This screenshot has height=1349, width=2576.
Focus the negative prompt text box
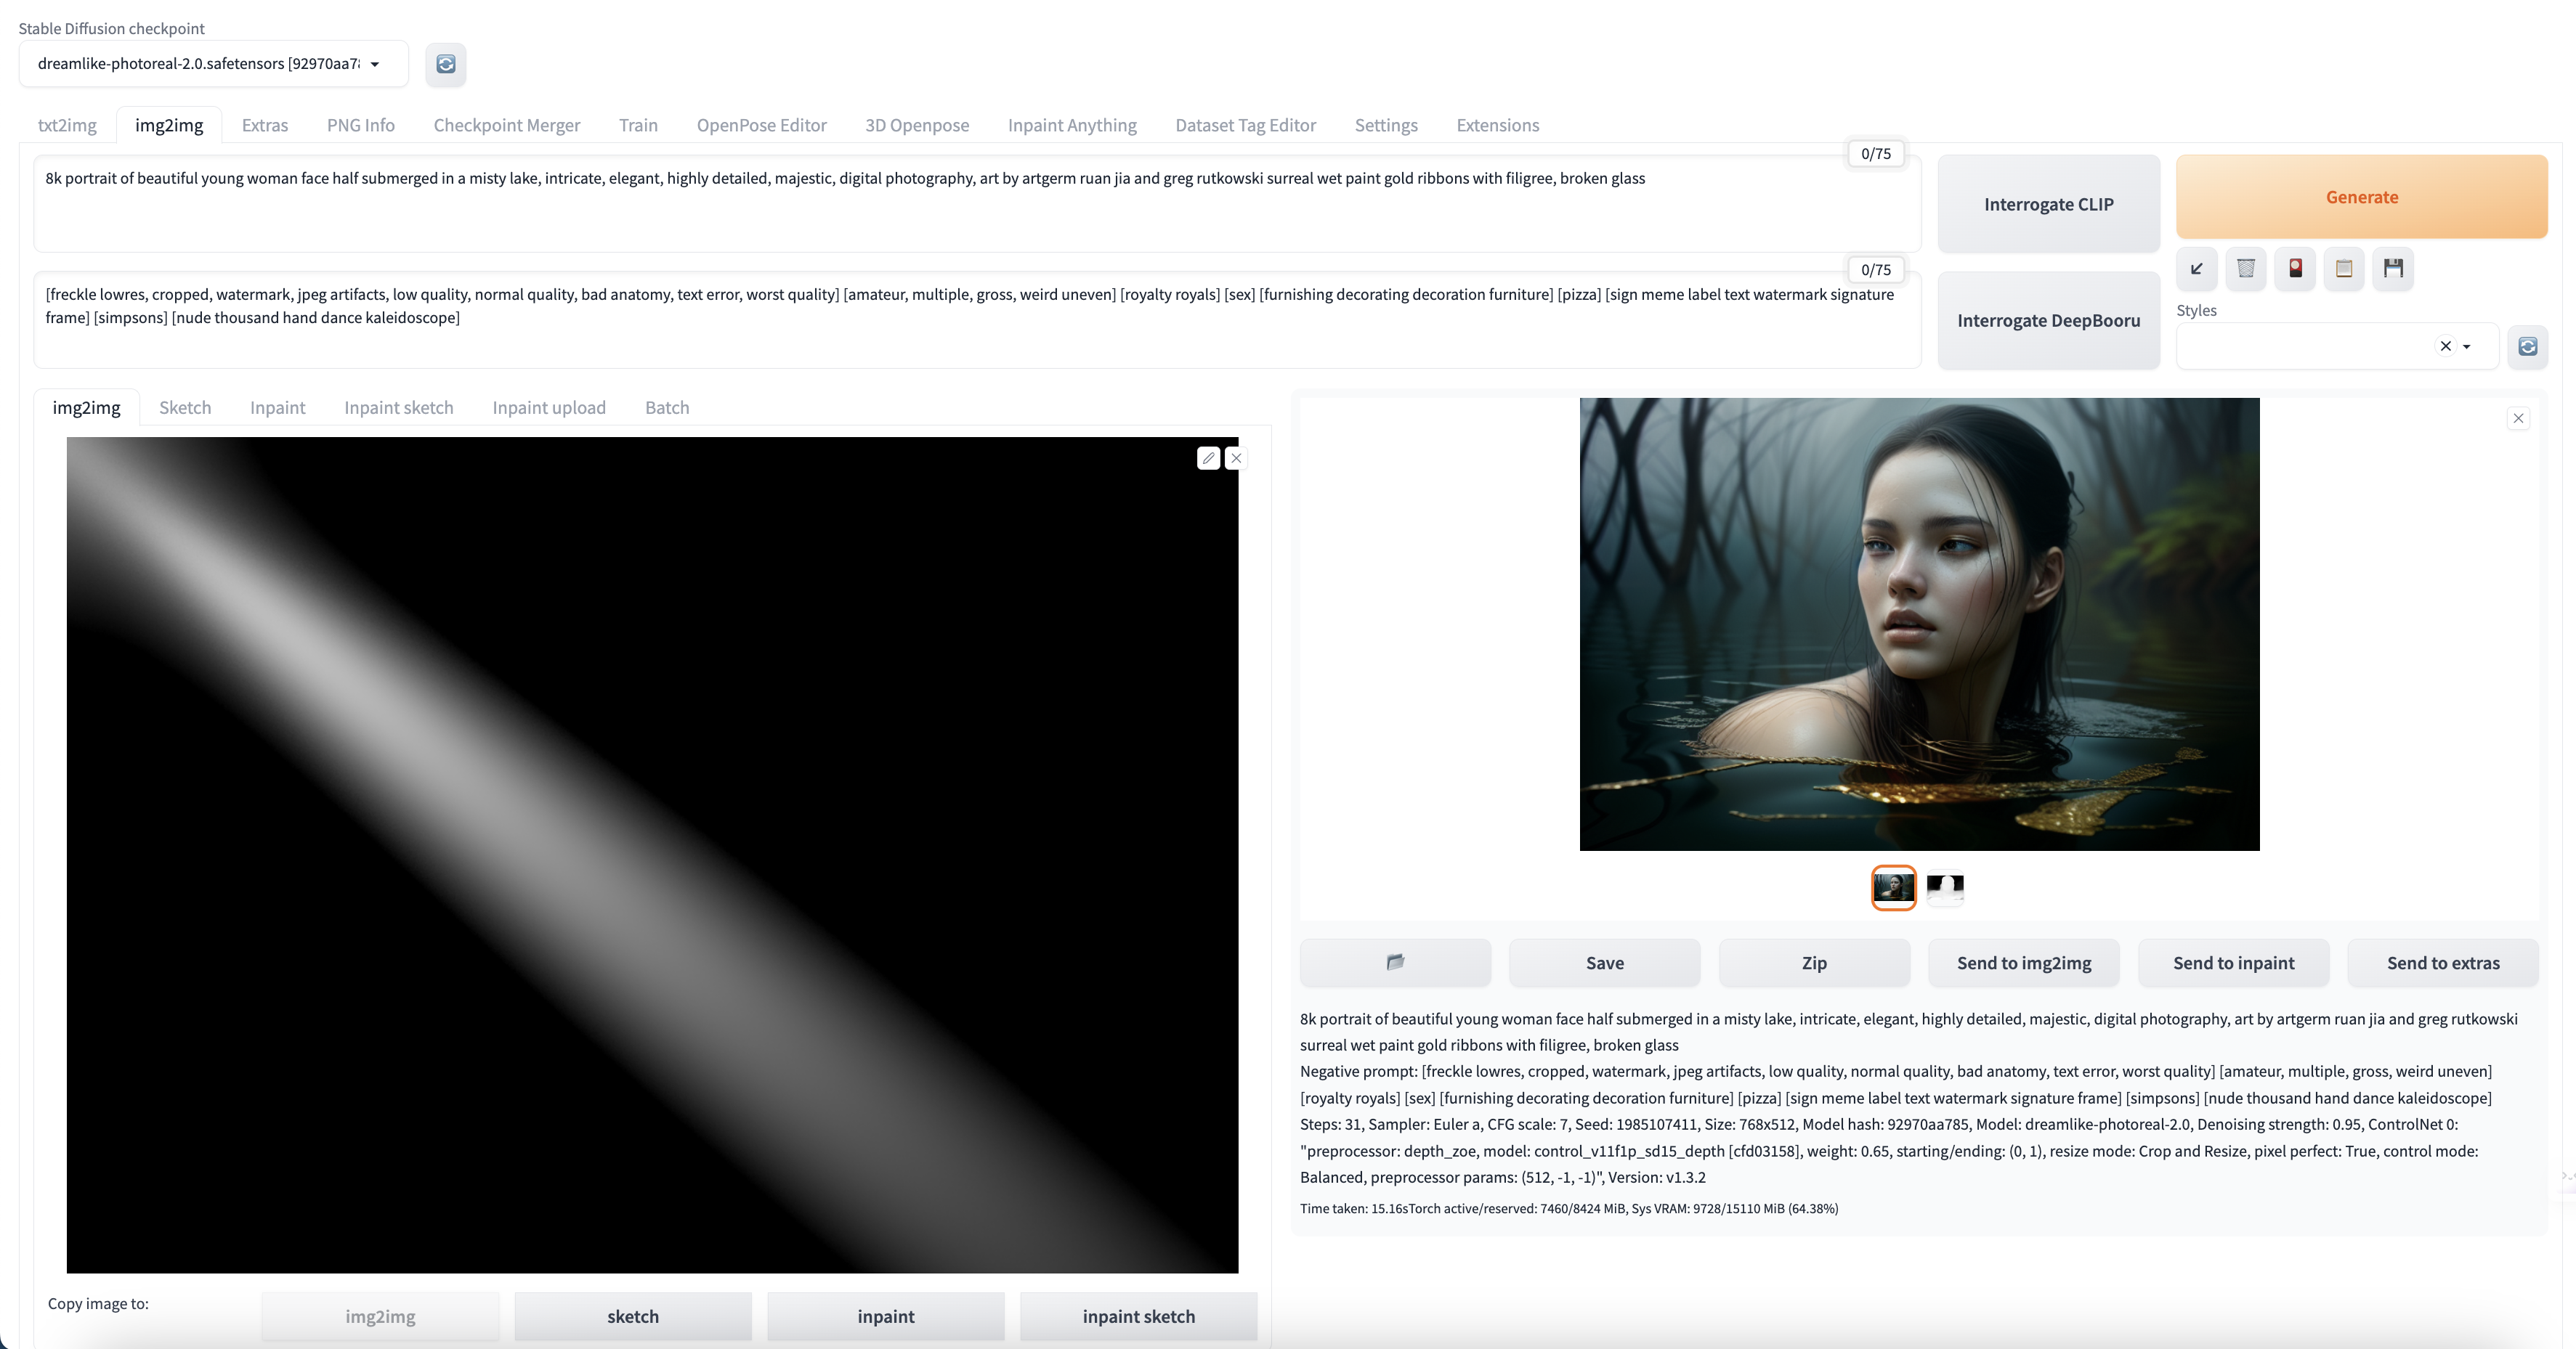[977, 319]
